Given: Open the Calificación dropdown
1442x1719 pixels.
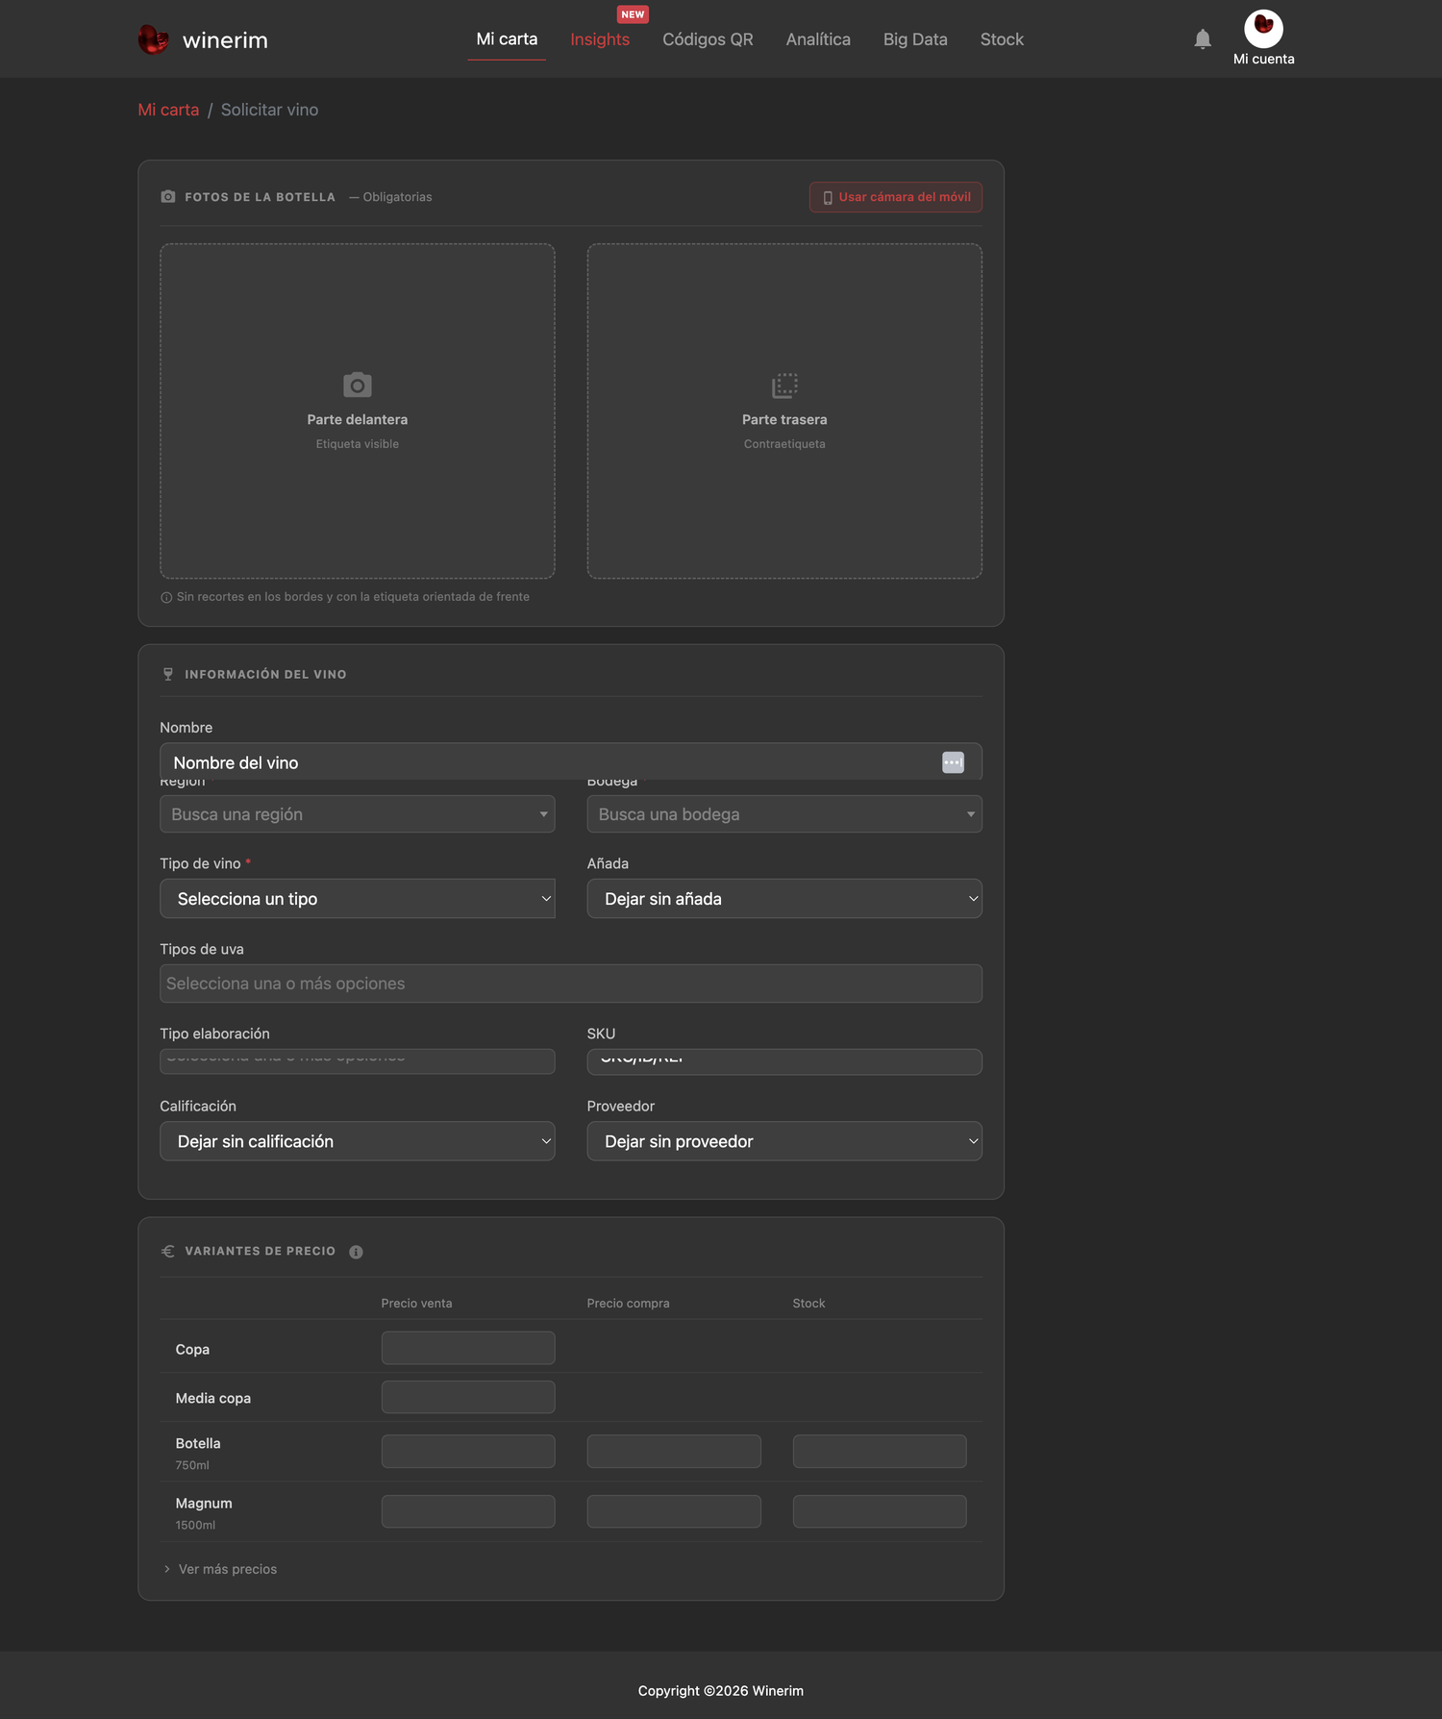Looking at the screenshot, I should [x=358, y=1141].
